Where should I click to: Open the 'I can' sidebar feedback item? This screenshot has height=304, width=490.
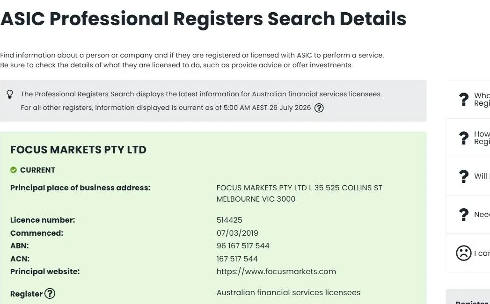click(x=468, y=253)
